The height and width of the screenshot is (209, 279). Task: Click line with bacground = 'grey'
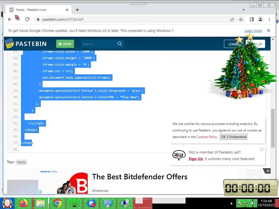click(x=91, y=91)
